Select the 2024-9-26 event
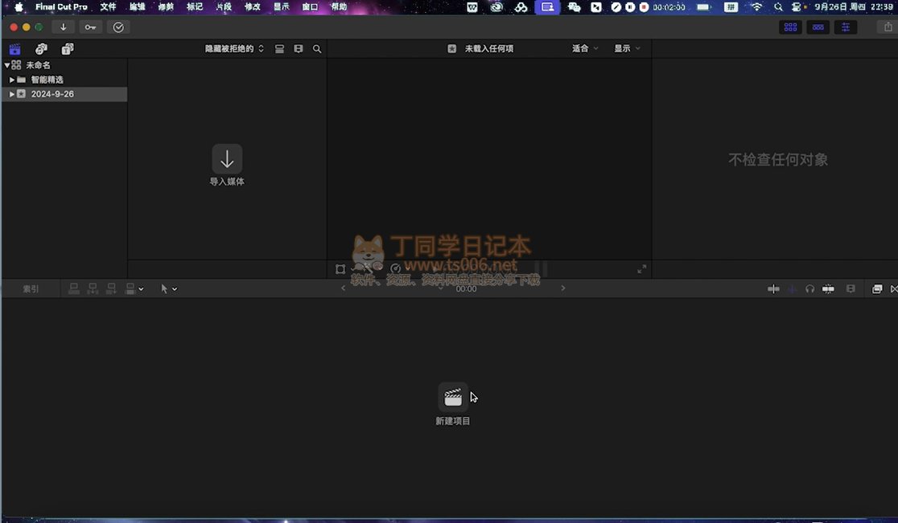 click(x=52, y=94)
